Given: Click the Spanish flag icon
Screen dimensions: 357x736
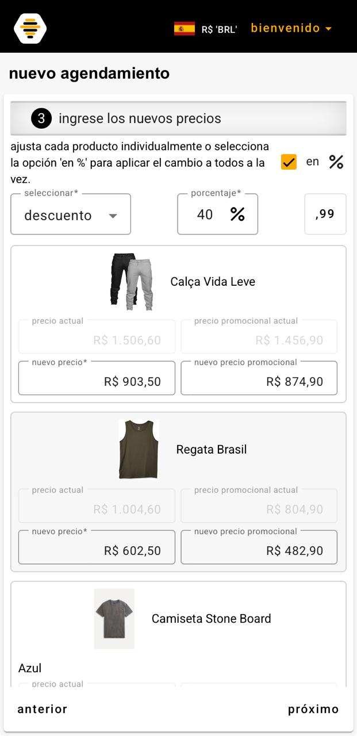Looking at the screenshot, I should pyautogui.click(x=185, y=29).
